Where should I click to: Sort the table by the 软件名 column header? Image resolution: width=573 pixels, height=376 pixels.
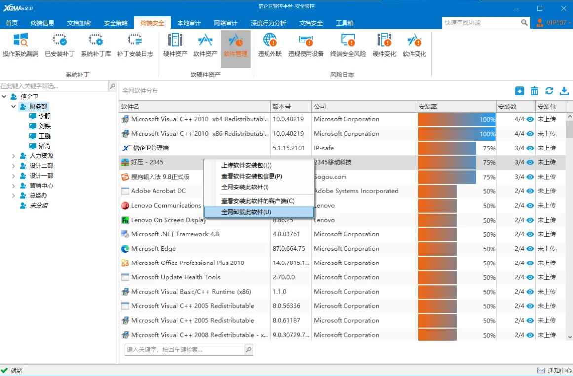point(195,106)
